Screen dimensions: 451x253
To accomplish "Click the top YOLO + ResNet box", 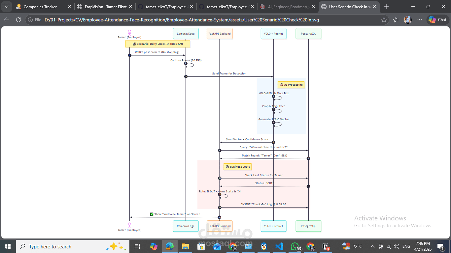I will [273, 34].
